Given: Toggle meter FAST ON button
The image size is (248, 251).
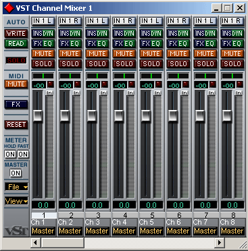Looking at the screenshot, I should point(23,154).
